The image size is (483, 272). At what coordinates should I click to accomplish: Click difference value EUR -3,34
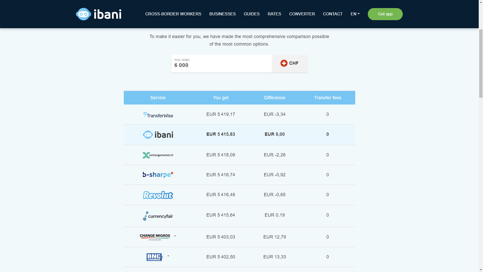point(275,114)
